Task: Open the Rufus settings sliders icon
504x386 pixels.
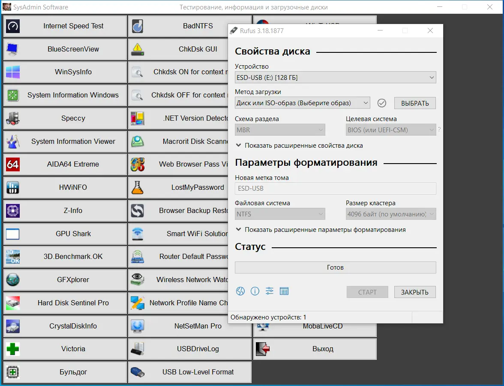Action: coord(269,292)
